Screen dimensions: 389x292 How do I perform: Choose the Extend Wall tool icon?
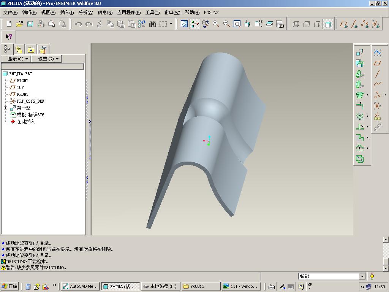coord(359,106)
